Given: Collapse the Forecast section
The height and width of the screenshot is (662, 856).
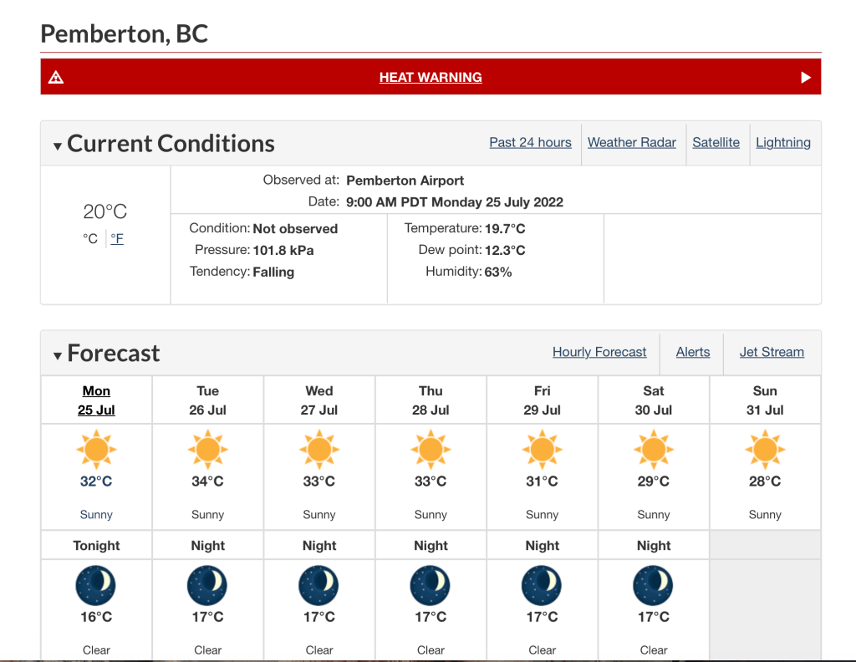Looking at the screenshot, I should click(58, 355).
